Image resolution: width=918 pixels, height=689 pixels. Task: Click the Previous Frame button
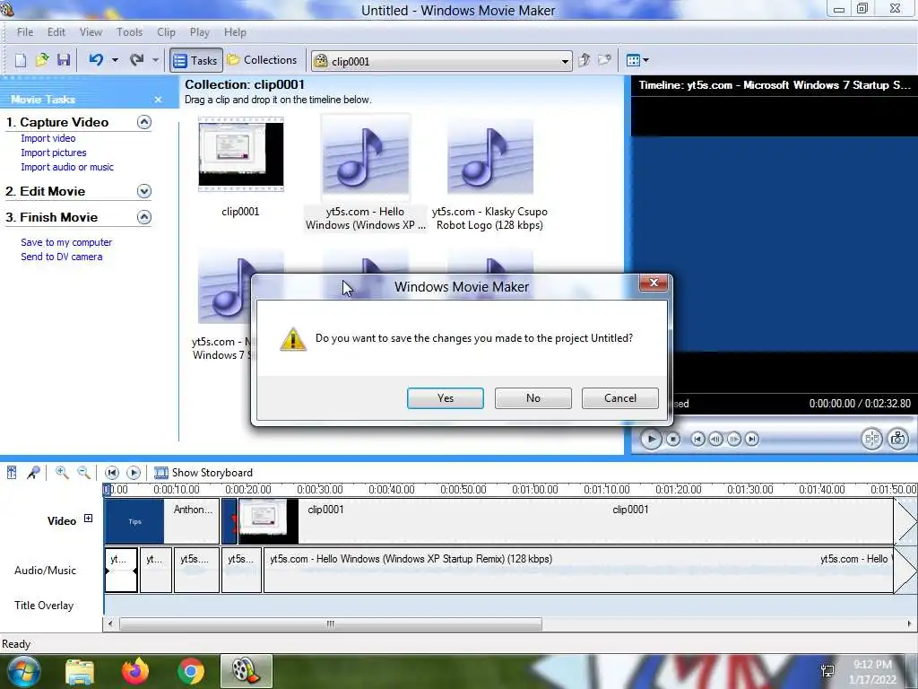tap(715, 439)
